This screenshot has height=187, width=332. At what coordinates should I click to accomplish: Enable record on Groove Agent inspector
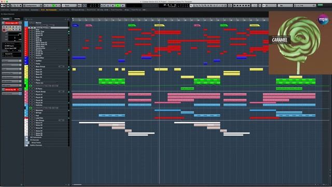click(4, 30)
